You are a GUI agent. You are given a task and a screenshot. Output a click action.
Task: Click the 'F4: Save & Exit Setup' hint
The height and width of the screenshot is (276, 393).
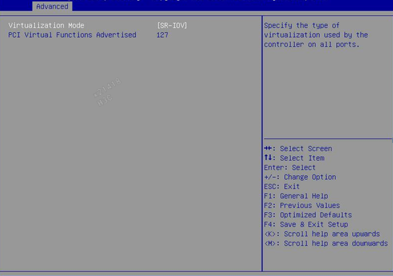tap(306, 225)
